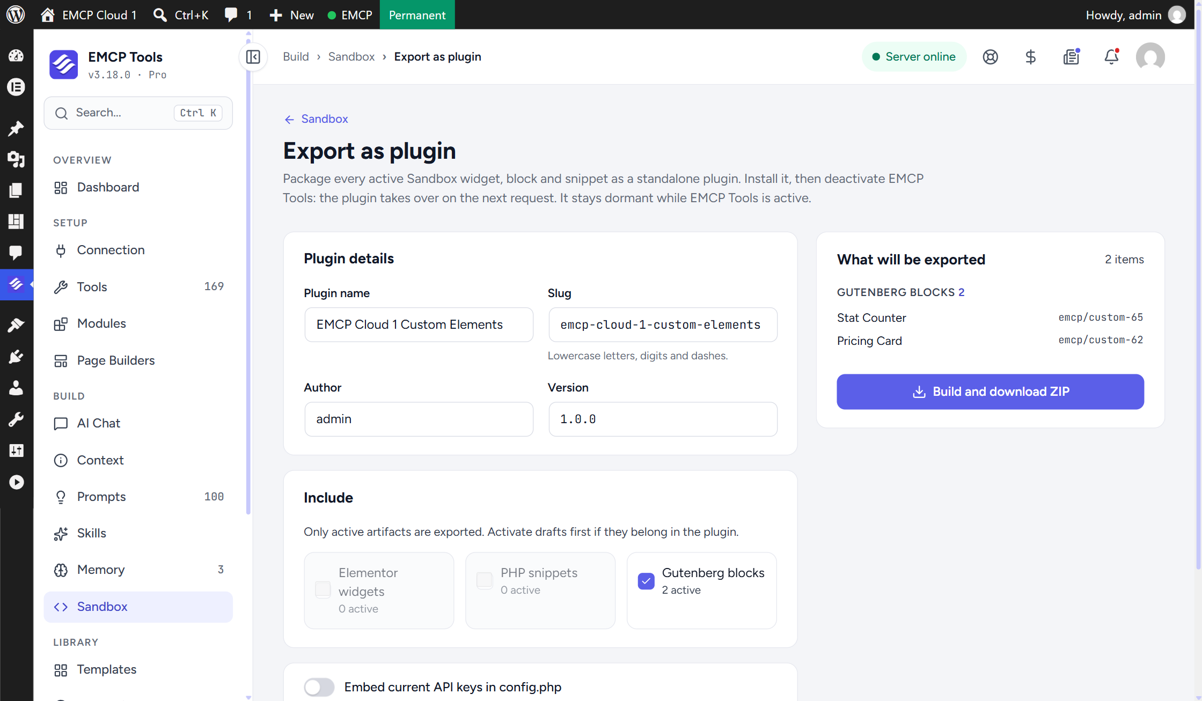
Task: Open the Context page
Action: point(138,460)
